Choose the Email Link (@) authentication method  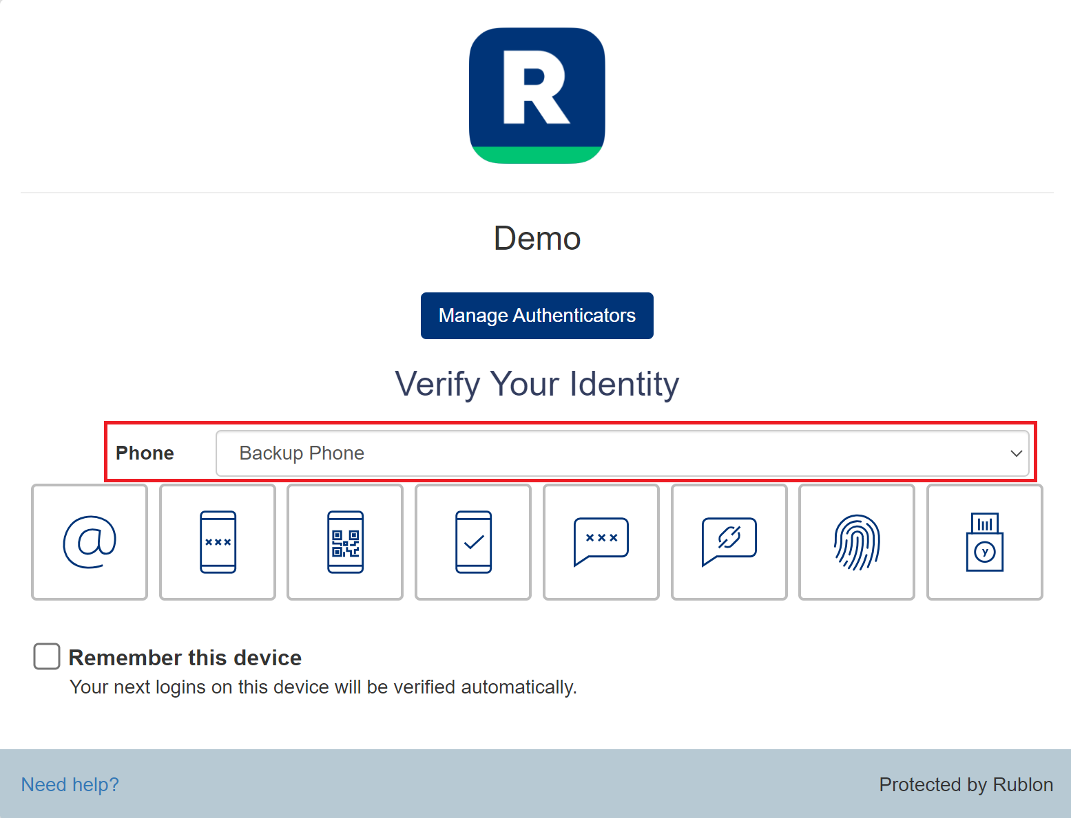click(x=90, y=542)
